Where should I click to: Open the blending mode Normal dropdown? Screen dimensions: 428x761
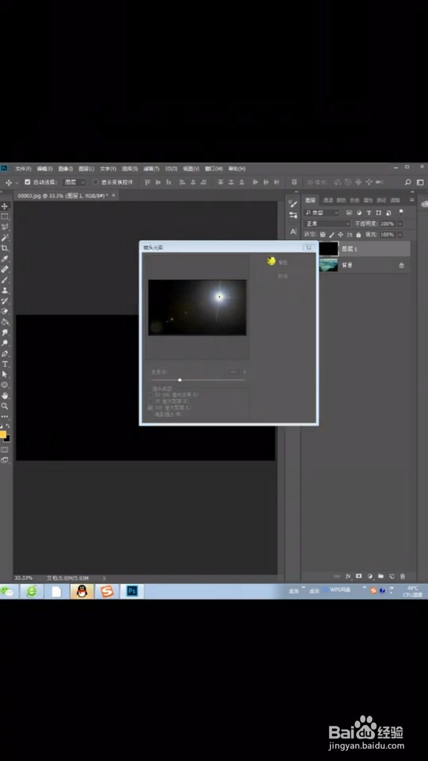(327, 224)
